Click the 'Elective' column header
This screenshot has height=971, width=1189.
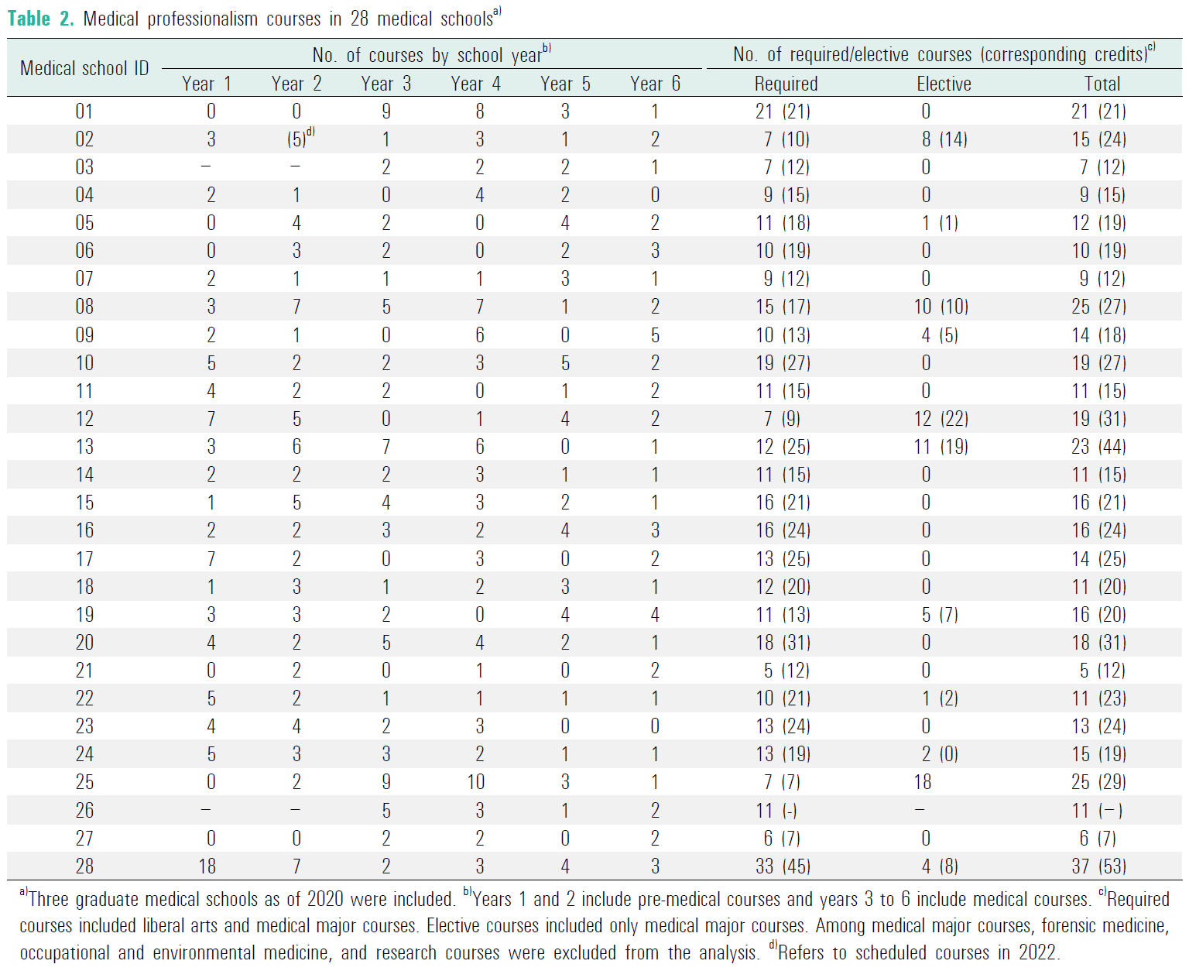[944, 84]
